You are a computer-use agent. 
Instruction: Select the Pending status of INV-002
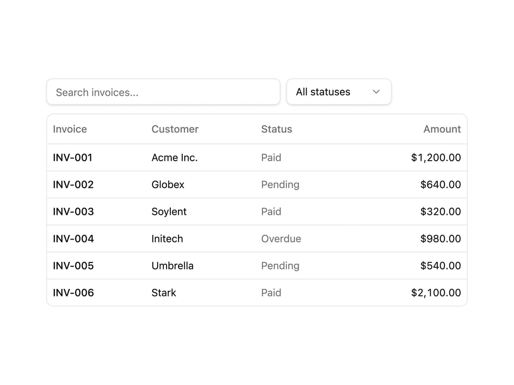pyautogui.click(x=280, y=185)
